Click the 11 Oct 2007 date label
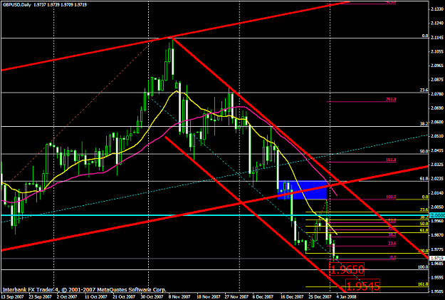Image resolution: width=445 pixels, height=300 pixels. tap(96, 296)
